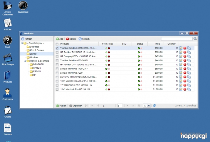Screen dimensions: 210x142
Task: Click the product search input field
Action: pyautogui.click(x=177, y=39)
